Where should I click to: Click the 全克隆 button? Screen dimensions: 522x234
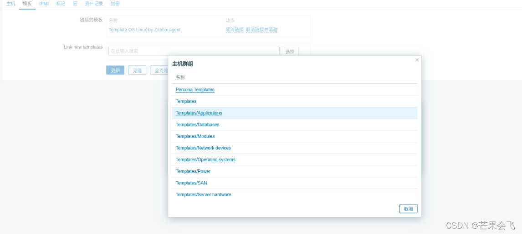coord(159,70)
